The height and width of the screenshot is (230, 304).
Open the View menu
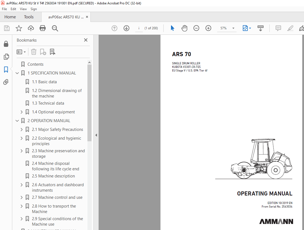(23, 9)
